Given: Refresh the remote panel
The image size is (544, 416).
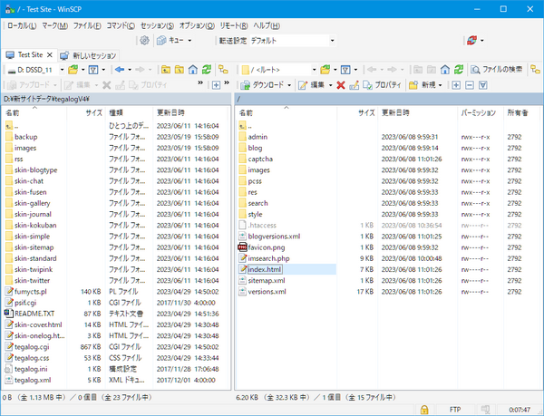Looking at the screenshot, I should tap(459, 70).
